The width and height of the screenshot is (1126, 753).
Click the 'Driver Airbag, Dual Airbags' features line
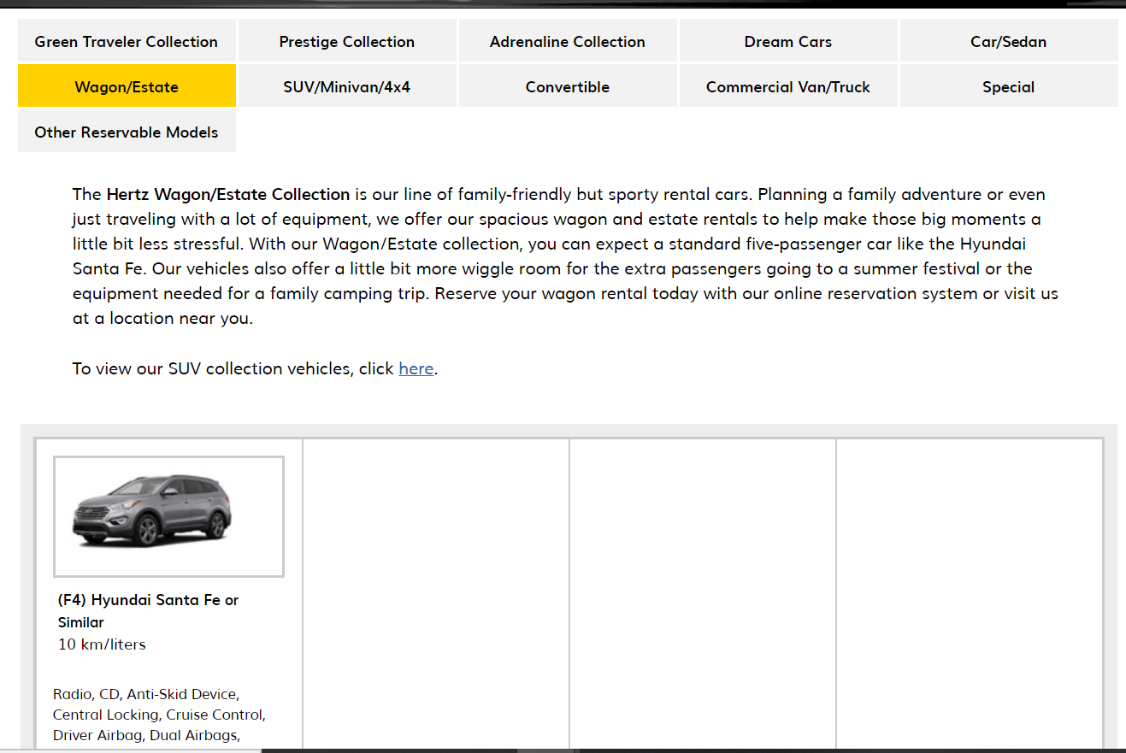tap(146, 735)
